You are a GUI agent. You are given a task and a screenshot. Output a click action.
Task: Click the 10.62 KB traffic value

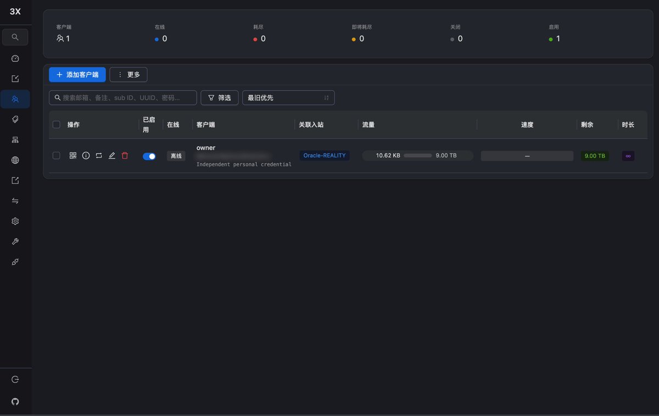pyautogui.click(x=388, y=156)
